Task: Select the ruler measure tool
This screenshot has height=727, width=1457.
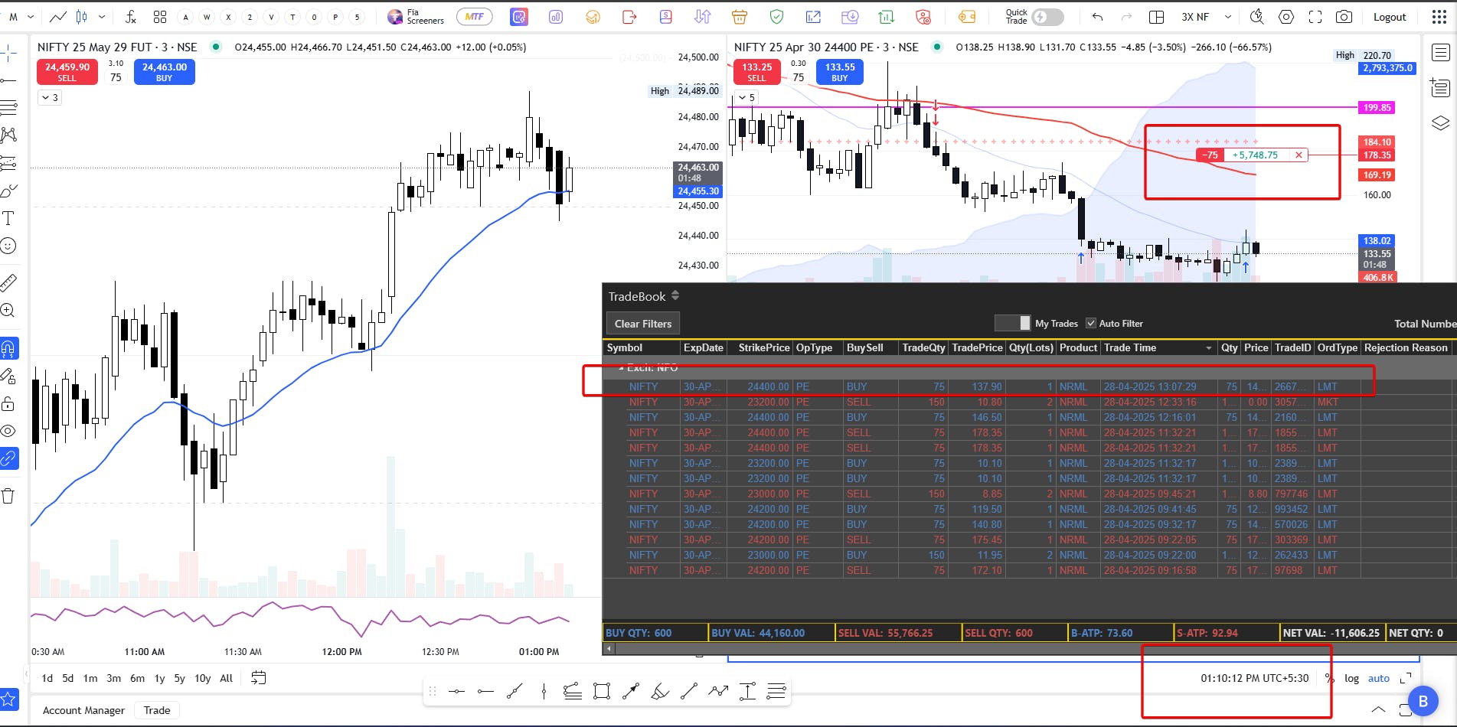Action: click(x=8, y=282)
